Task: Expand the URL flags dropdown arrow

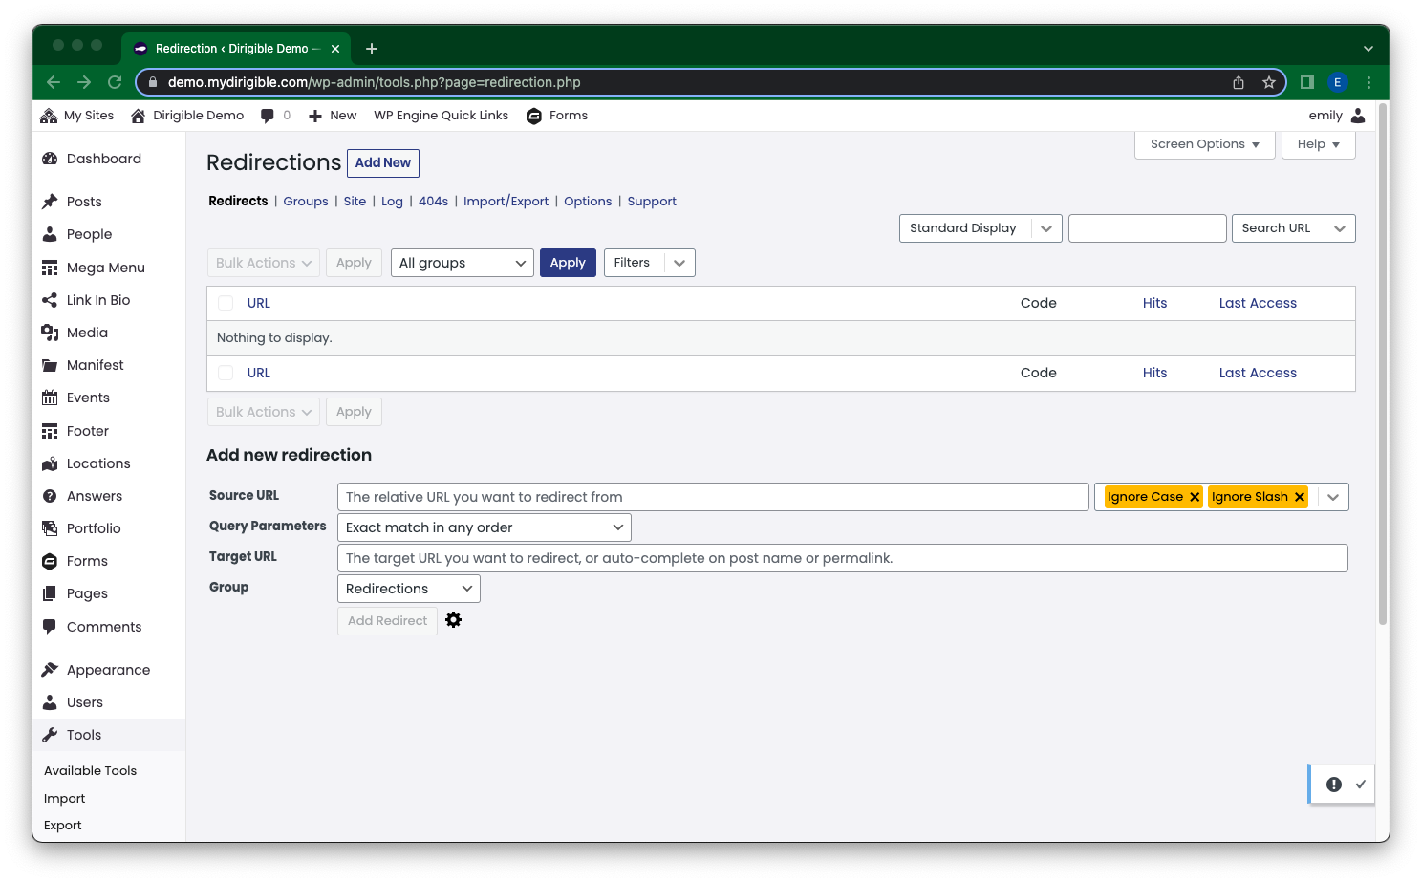Action: tap(1333, 497)
